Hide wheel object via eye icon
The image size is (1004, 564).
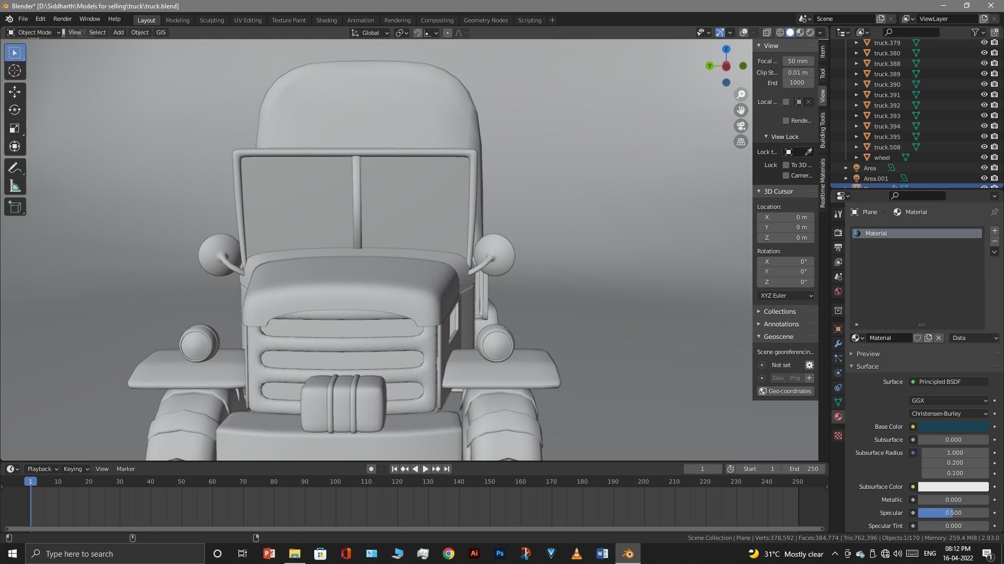[984, 158]
